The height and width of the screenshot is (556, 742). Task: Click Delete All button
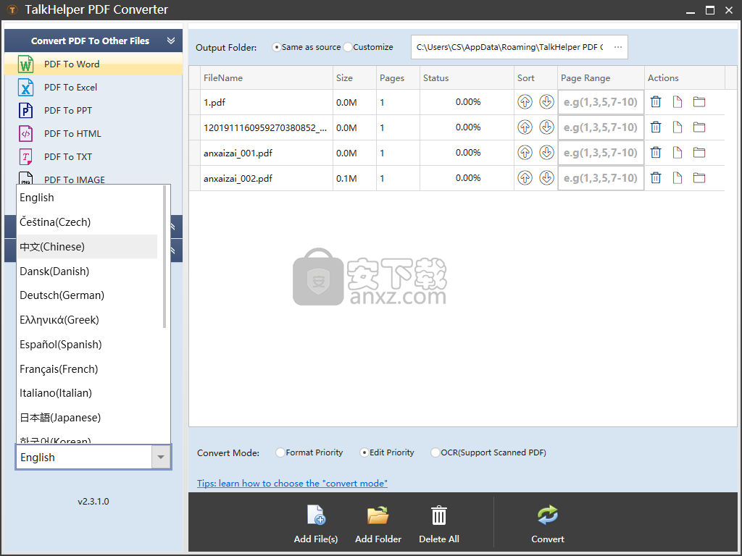click(438, 524)
